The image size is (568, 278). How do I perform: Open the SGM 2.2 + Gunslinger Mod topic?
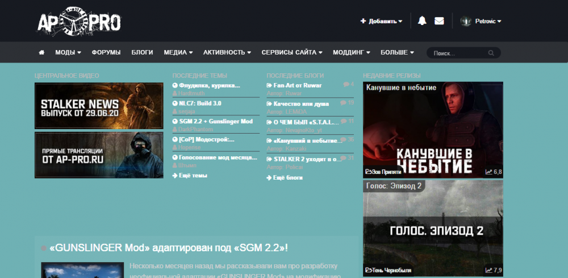216,122
